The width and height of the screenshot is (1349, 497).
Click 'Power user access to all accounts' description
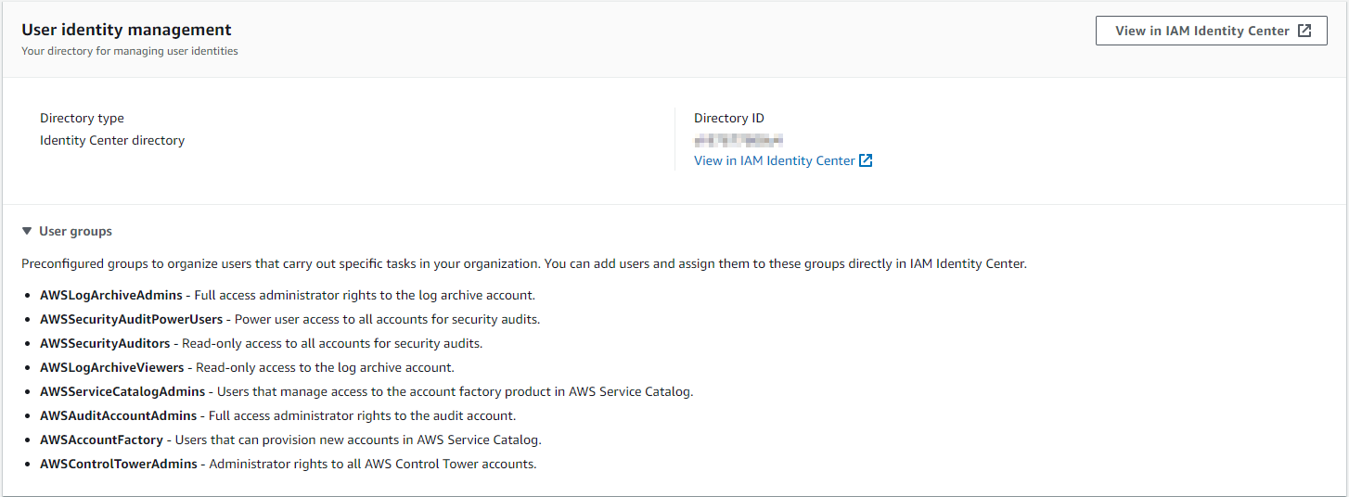387,319
